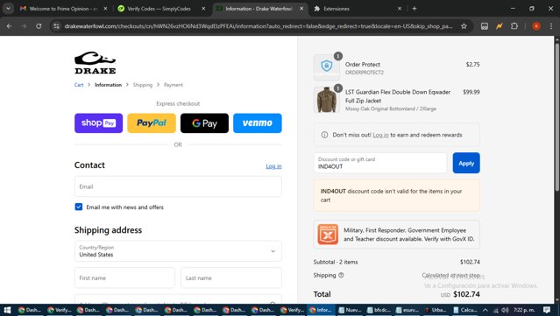Open the Nuev... taskbar item
This screenshot has height=316, width=560.
(350, 310)
